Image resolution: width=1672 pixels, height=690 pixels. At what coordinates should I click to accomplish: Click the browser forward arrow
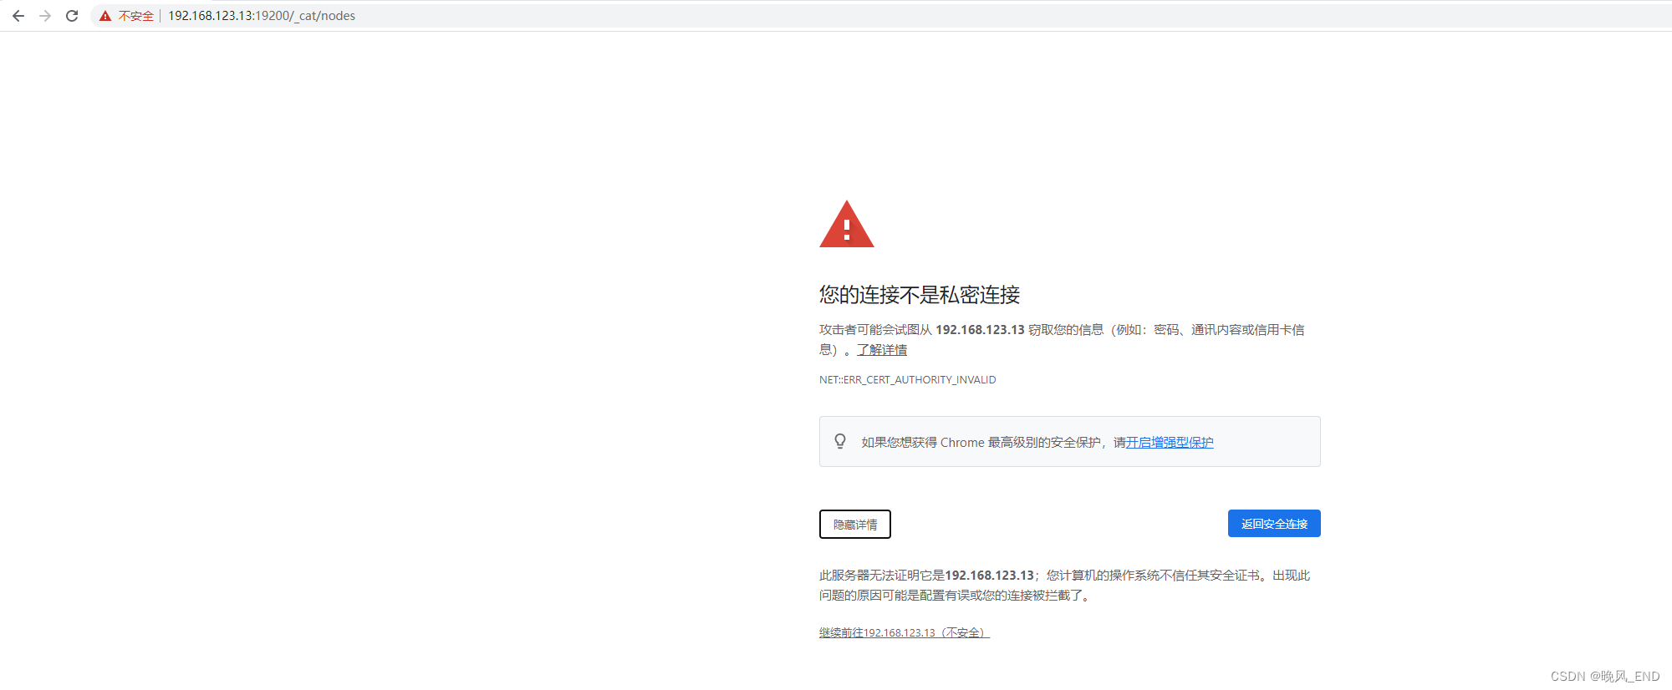click(45, 16)
